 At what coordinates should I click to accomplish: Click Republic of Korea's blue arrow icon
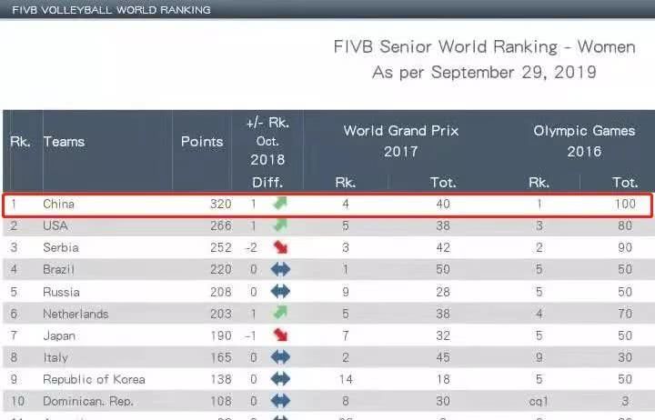(x=280, y=379)
